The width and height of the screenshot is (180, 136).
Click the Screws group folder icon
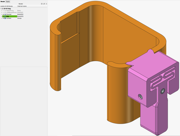point(5,18)
